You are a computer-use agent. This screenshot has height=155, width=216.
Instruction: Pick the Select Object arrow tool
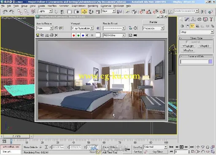56,12
